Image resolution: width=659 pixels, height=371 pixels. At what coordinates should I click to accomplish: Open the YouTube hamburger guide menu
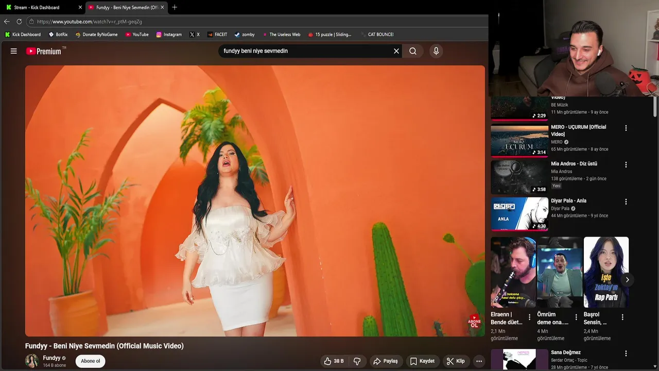tap(14, 51)
